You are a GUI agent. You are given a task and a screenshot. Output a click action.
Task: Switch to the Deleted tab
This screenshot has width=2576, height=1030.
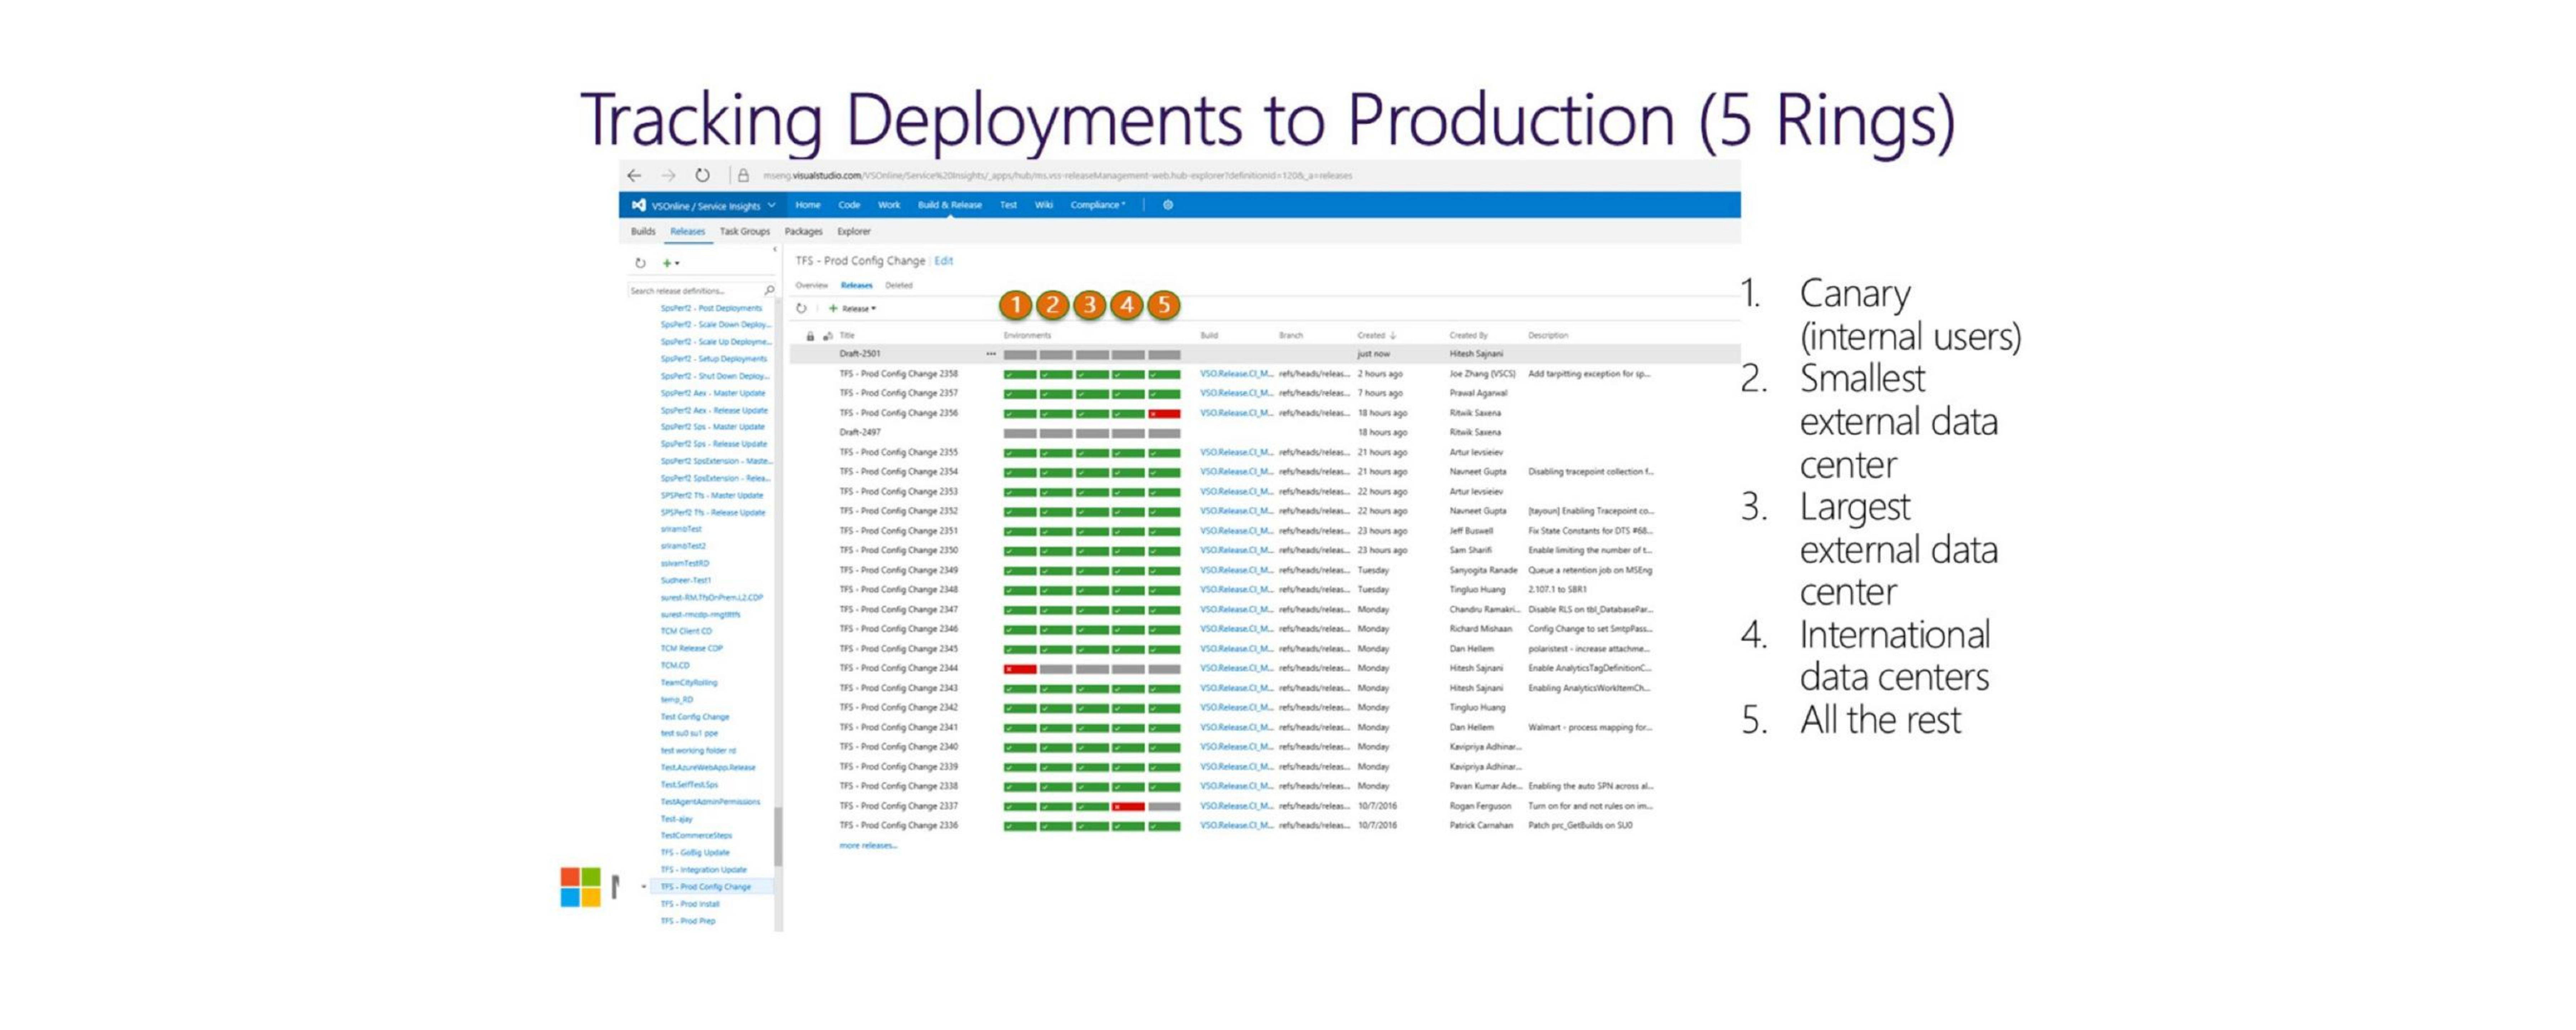click(898, 285)
